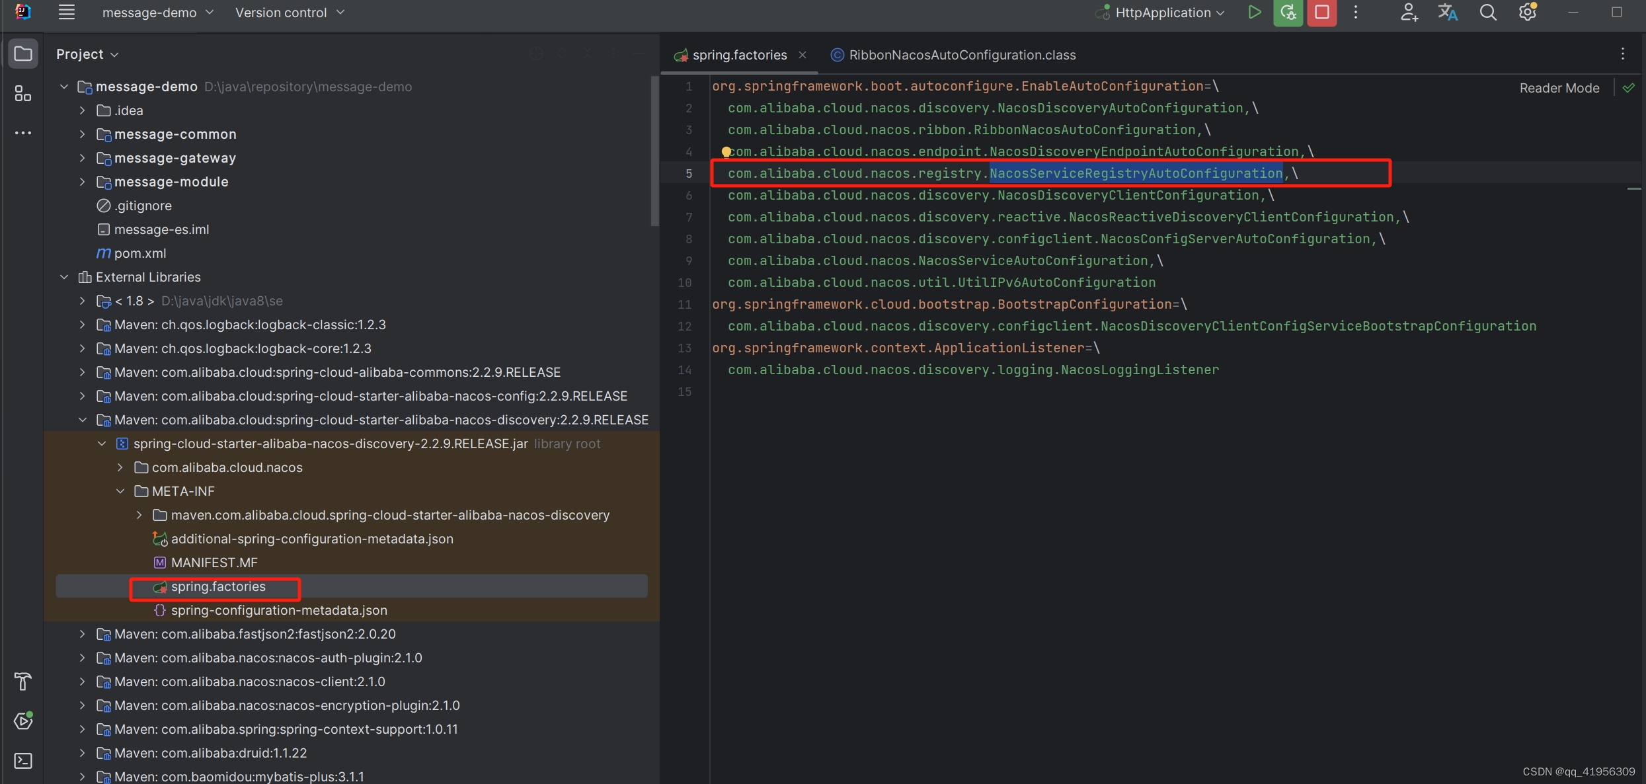Collapse the message-demo root node
1646x784 pixels.
pyautogui.click(x=64, y=87)
